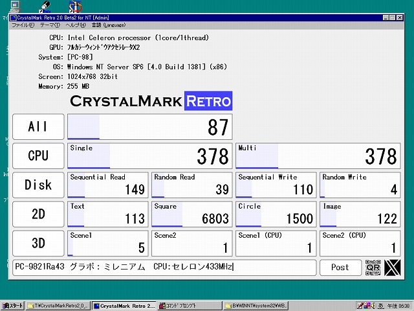Click the comment field with PC-9821Ra43 text
This screenshot has width=414, height=311.
[164, 268]
